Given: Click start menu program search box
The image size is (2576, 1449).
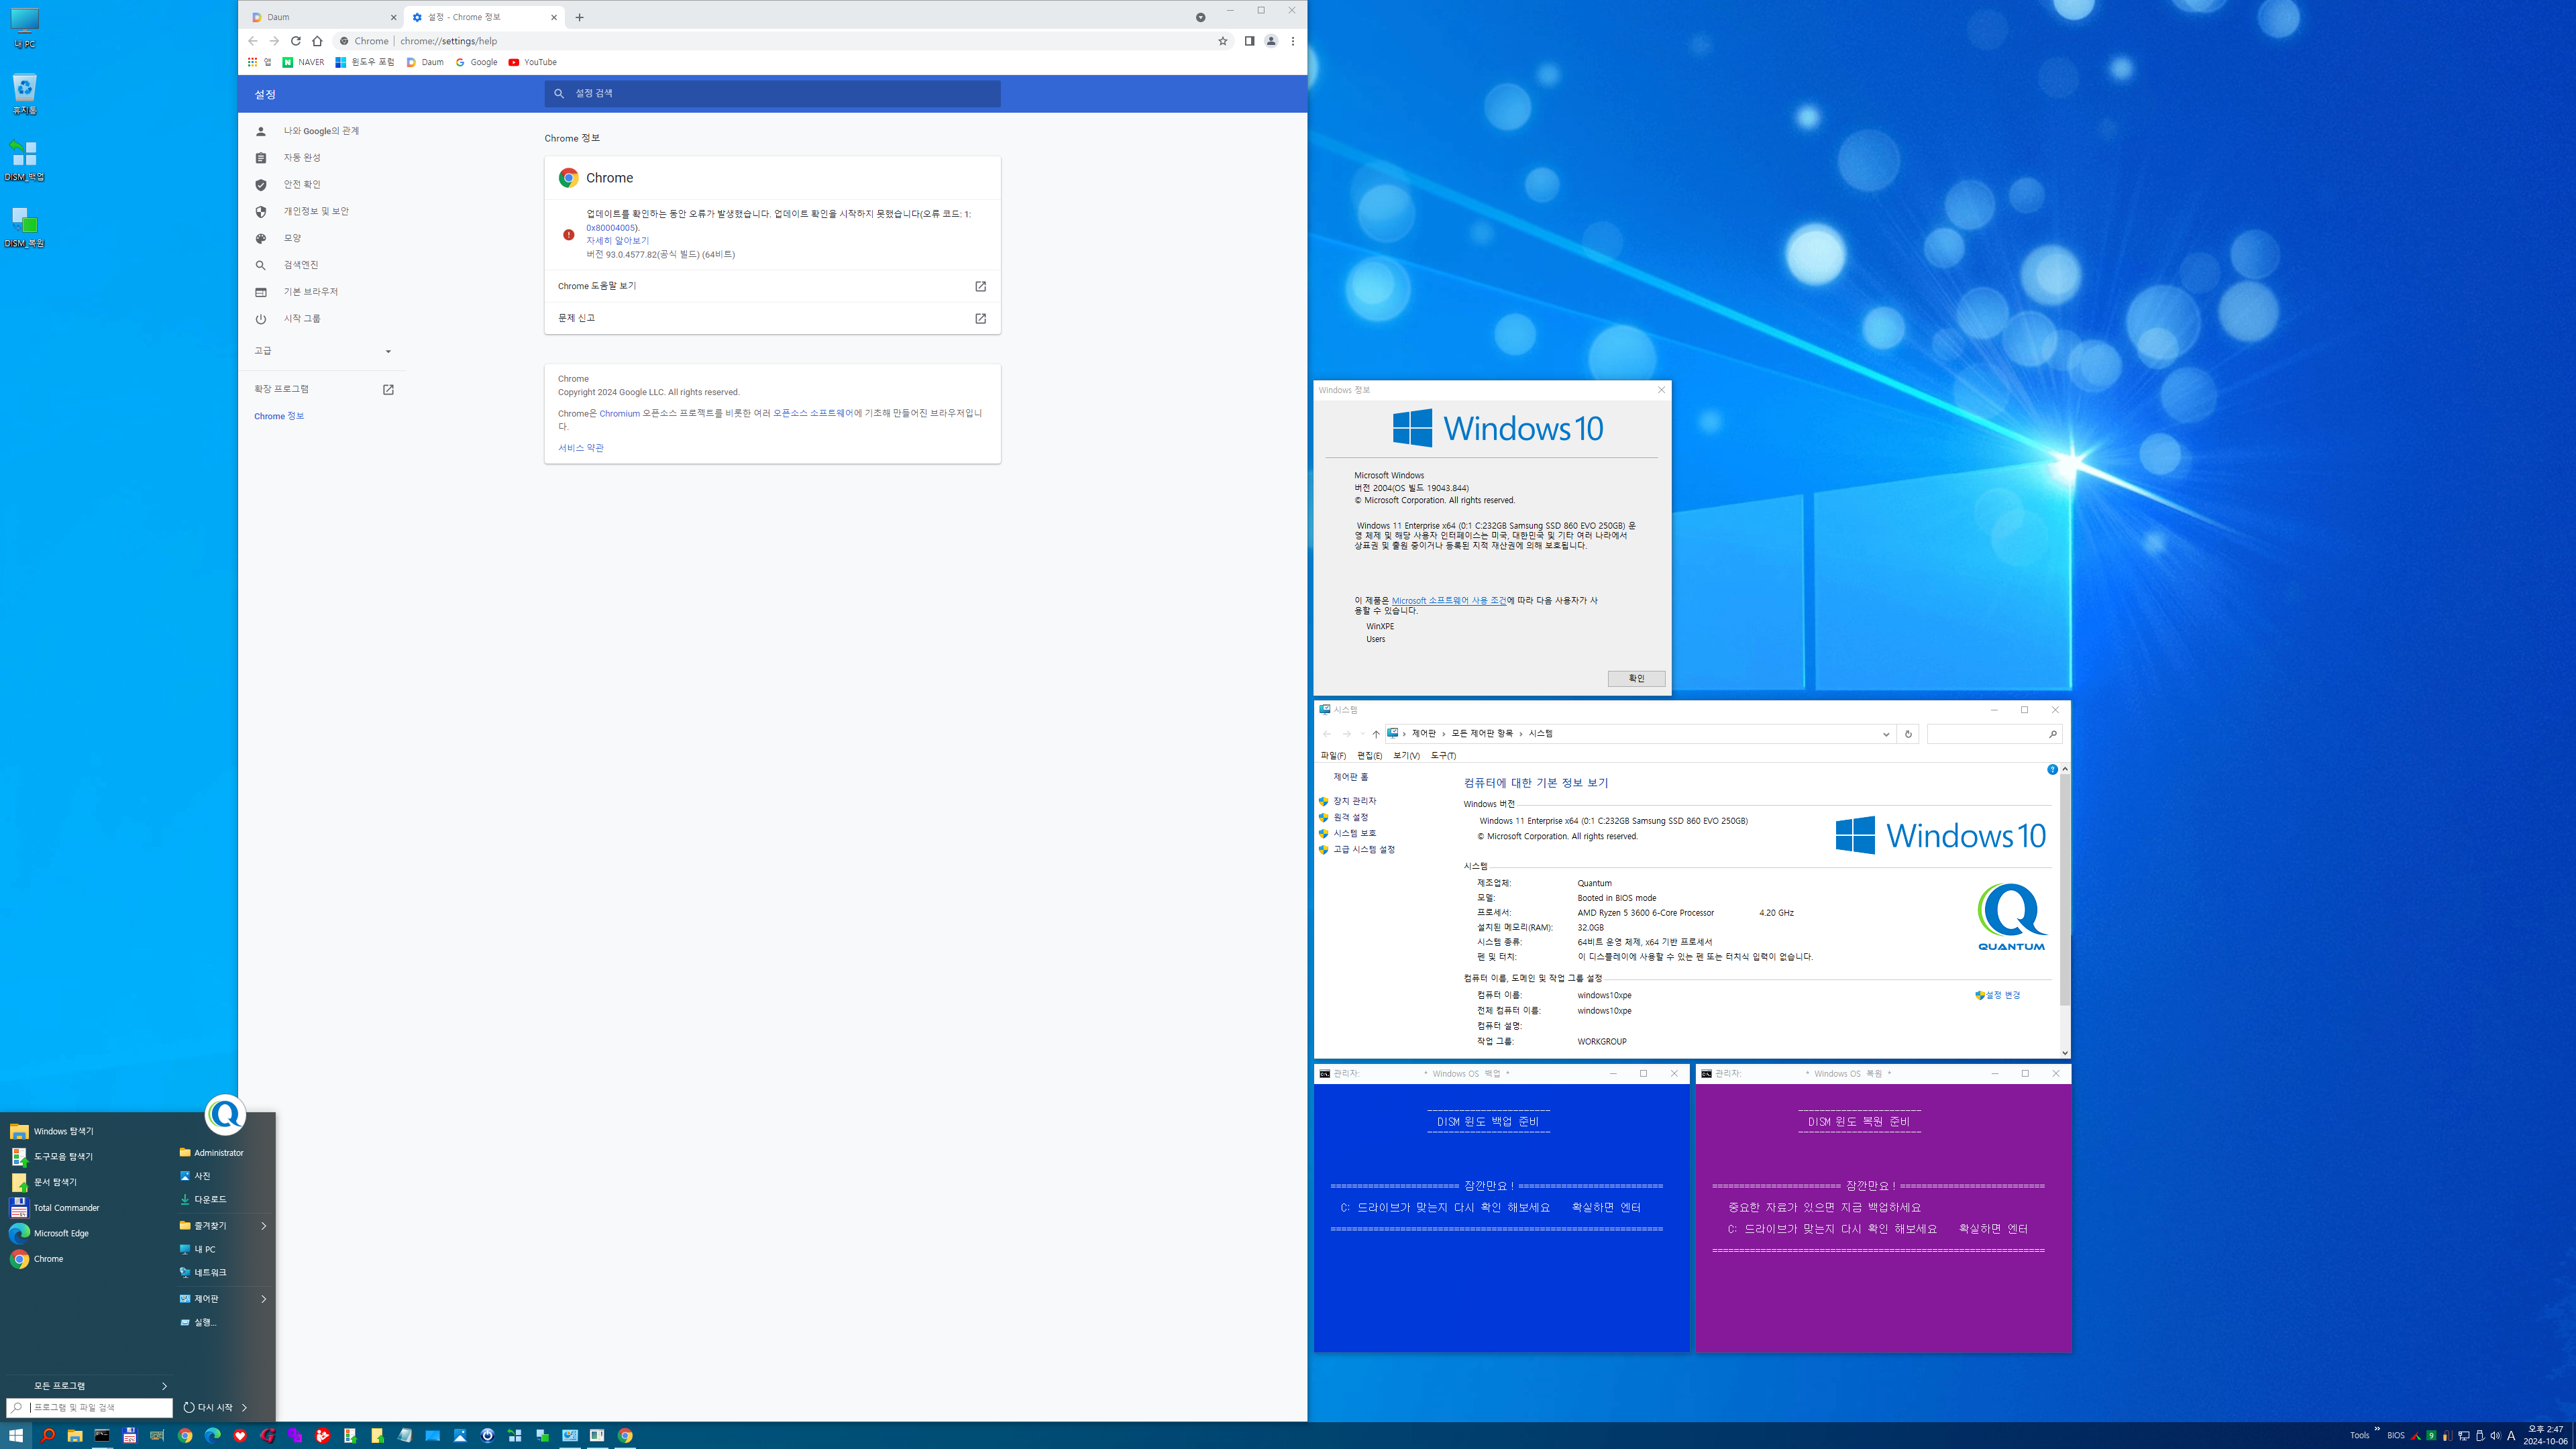Looking at the screenshot, I should [90, 1408].
